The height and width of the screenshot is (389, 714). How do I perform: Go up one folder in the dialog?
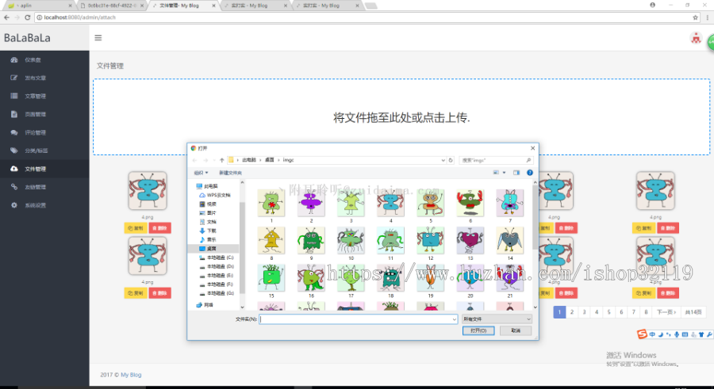pyautogui.click(x=222, y=160)
